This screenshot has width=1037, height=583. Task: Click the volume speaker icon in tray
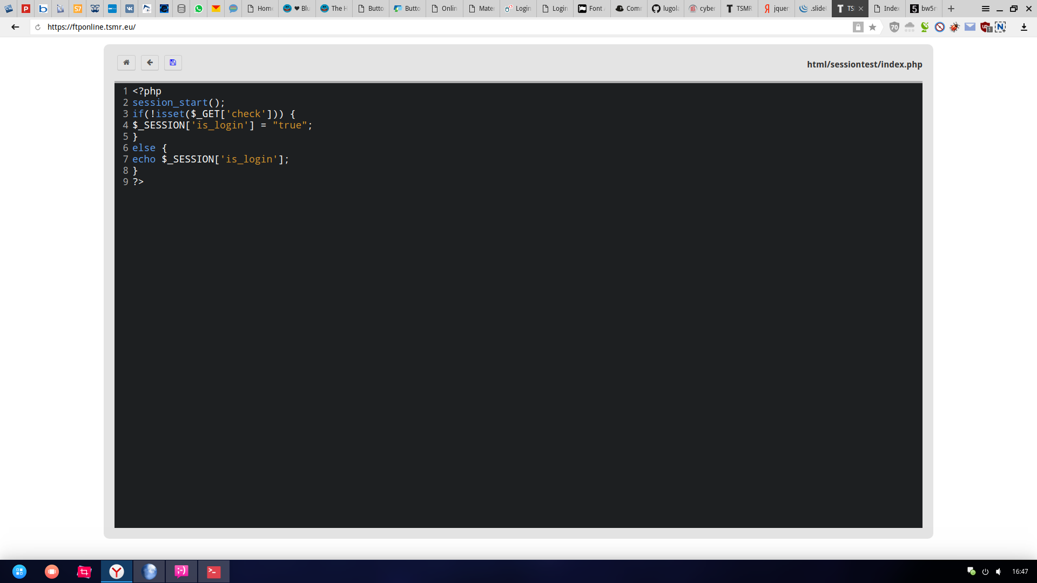pos(999,571)
